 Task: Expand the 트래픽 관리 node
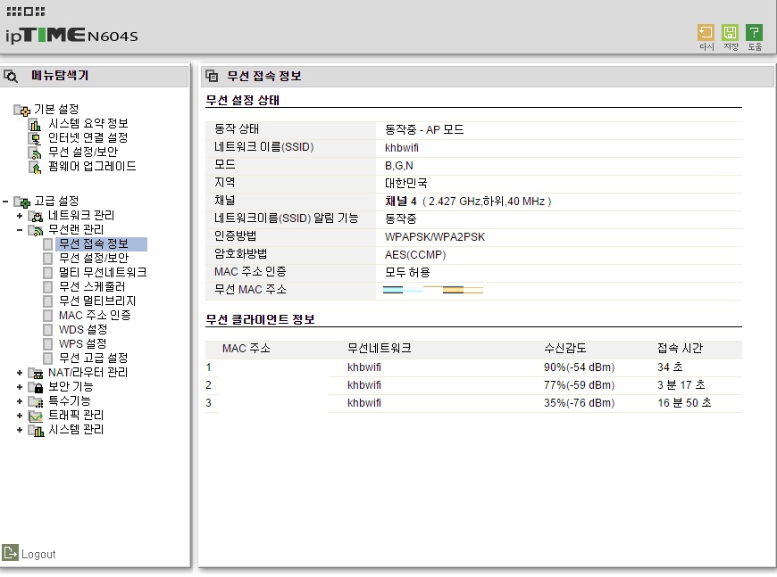click(20, 416)
